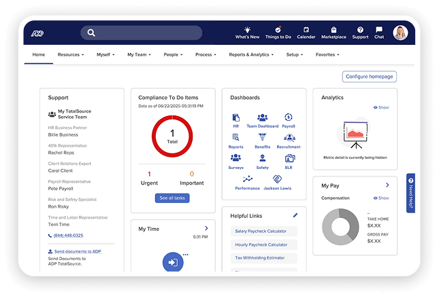This screenshot has height=298, width=439.
Task: Click the My TotalSource Service Team icon
Action: click(x=52, y=114)
